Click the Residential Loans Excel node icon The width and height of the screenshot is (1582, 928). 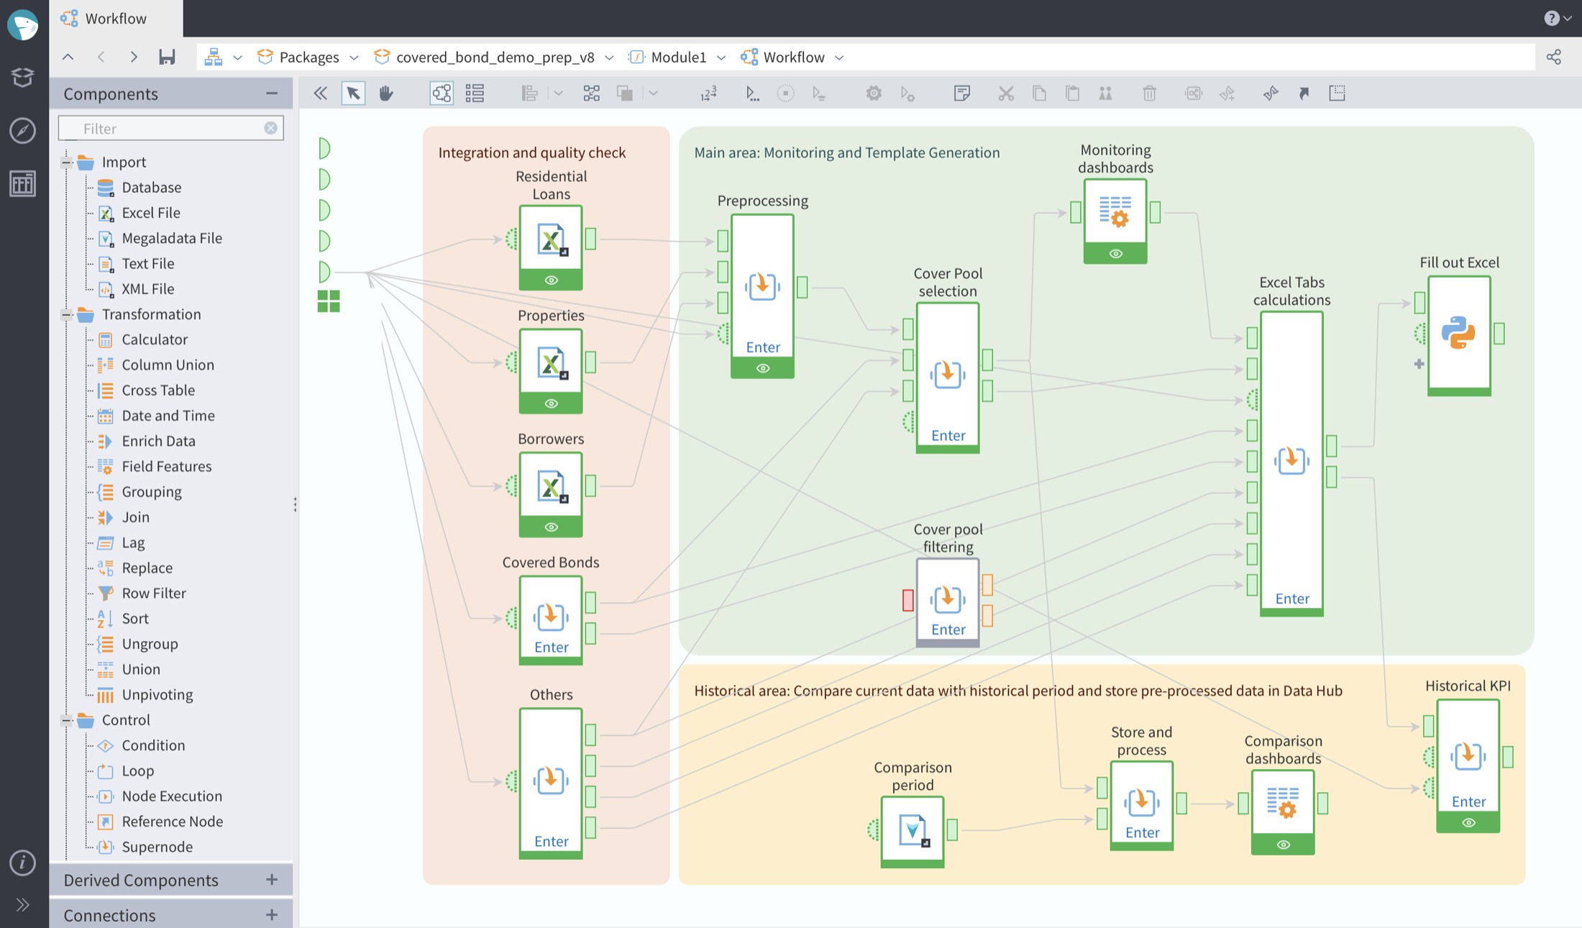tap(551, 240)
